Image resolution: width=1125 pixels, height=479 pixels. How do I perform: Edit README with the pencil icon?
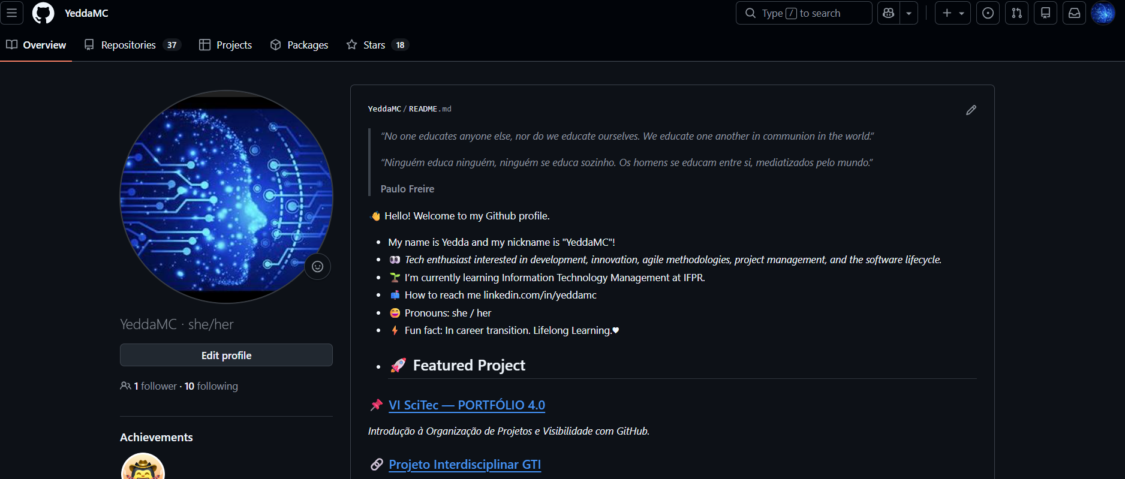971,110
